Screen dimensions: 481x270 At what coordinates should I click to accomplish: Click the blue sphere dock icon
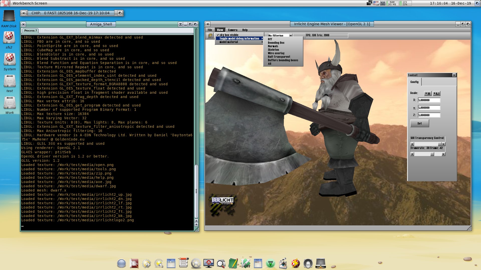(x=122, y=263)
